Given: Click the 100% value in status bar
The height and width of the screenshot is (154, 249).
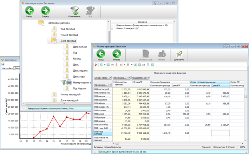Looking at the screenshot, I should [242, 147].
